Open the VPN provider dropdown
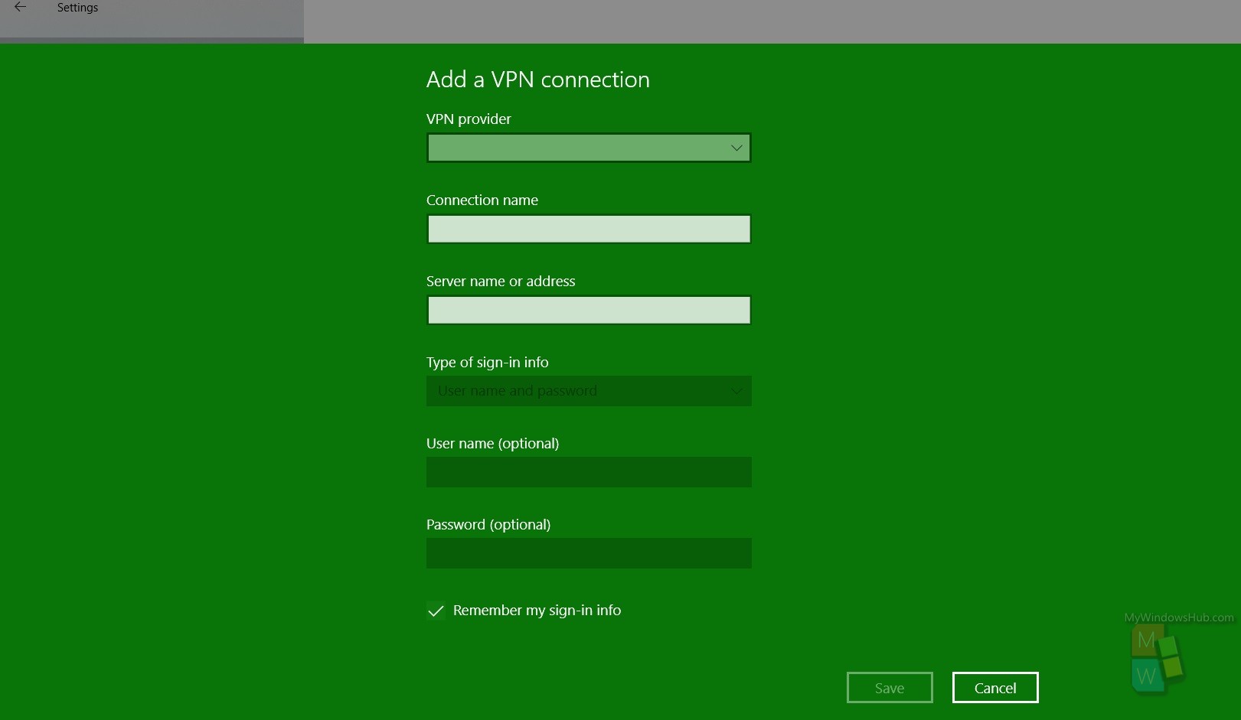The width and height of the screenshot is (1241, 720). click(589, 148)
